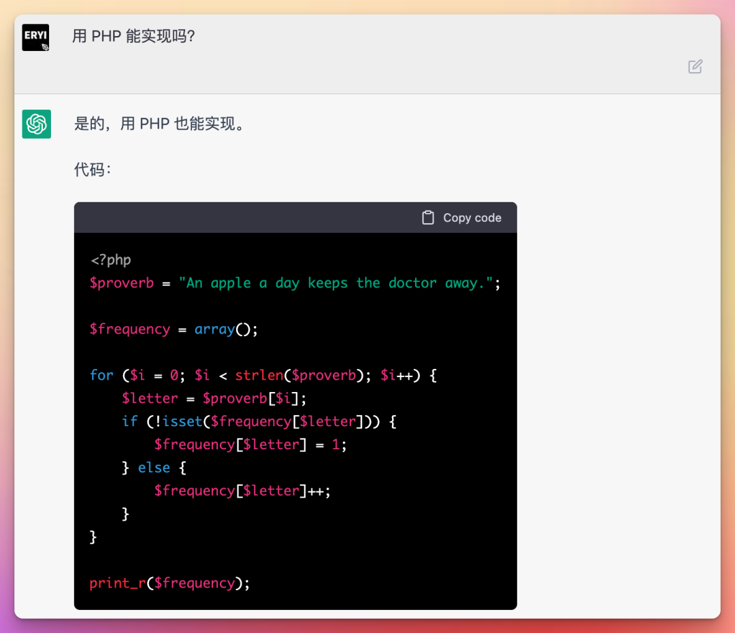Click the '代码:' label
The image size is (735, 633).
(93, 169)
